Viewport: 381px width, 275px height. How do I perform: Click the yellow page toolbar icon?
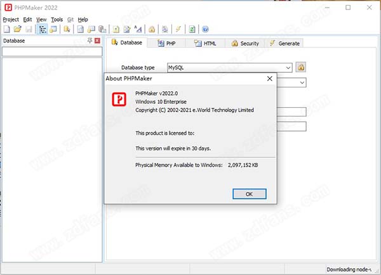116,29
